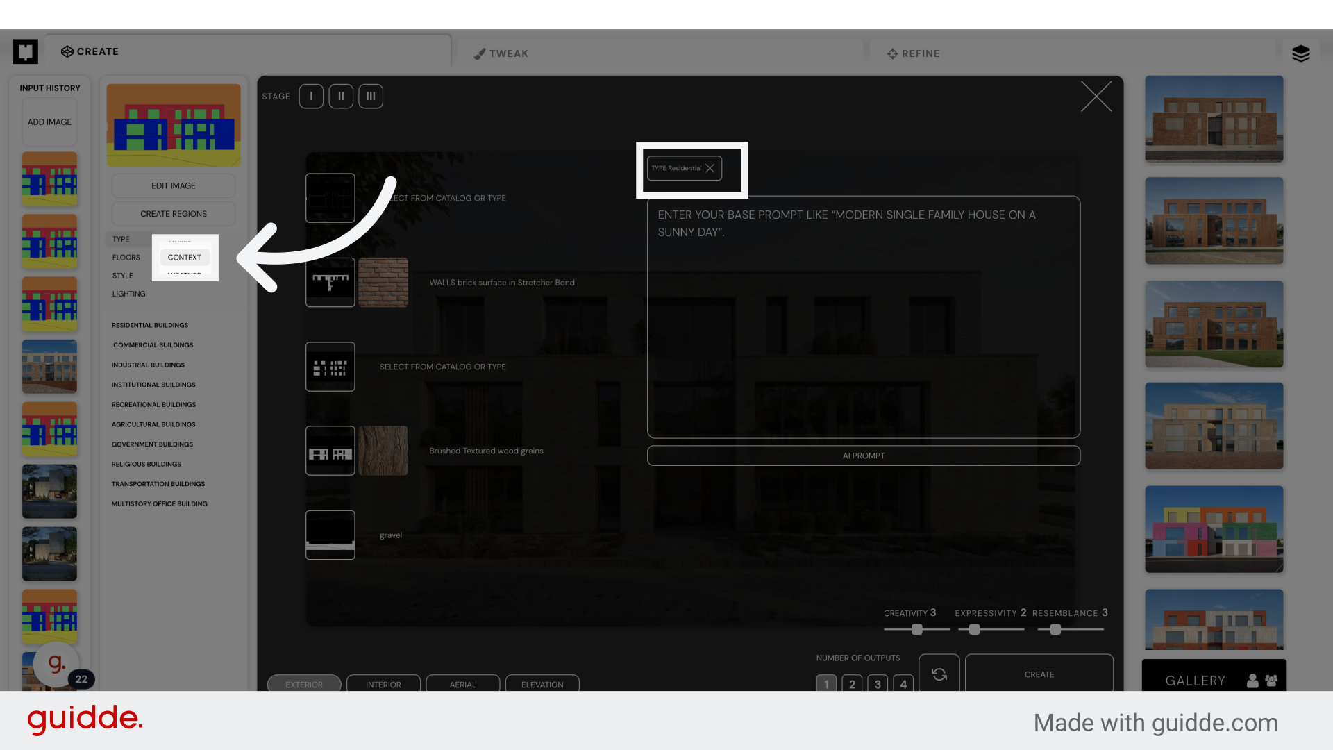Image resolution: width=1333 pixels, height=750 pixels.
Task: Select the FLOORS prompt category
Action: click(126, 257)
